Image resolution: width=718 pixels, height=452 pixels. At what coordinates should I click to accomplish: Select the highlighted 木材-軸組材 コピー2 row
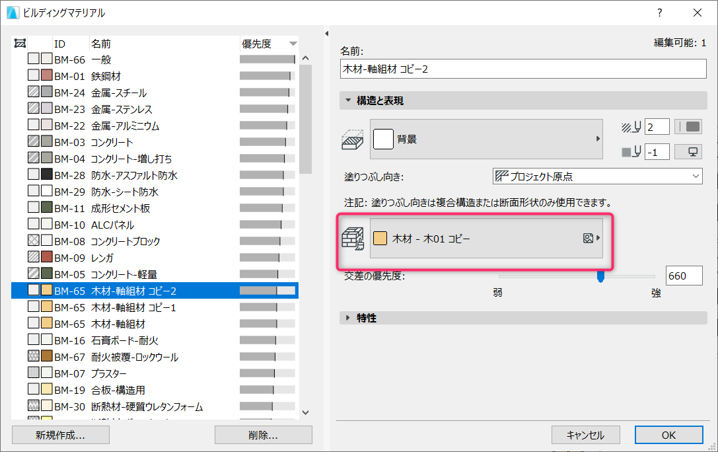pyautogui.click(x=155, y=290)
